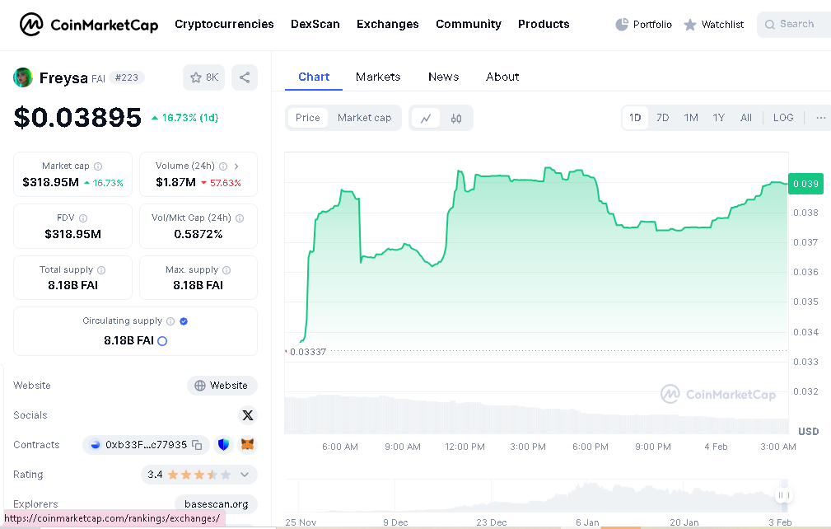The image size is (831, 529).
Task: Select candlestick chart view icon
Action: [x=455, y=118]
